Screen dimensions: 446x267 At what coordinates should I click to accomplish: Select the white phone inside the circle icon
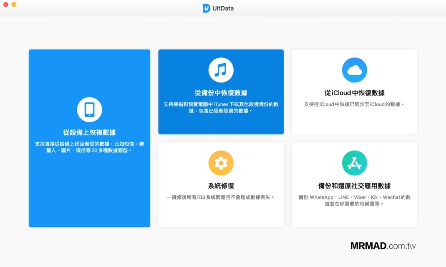coord(89,109)
